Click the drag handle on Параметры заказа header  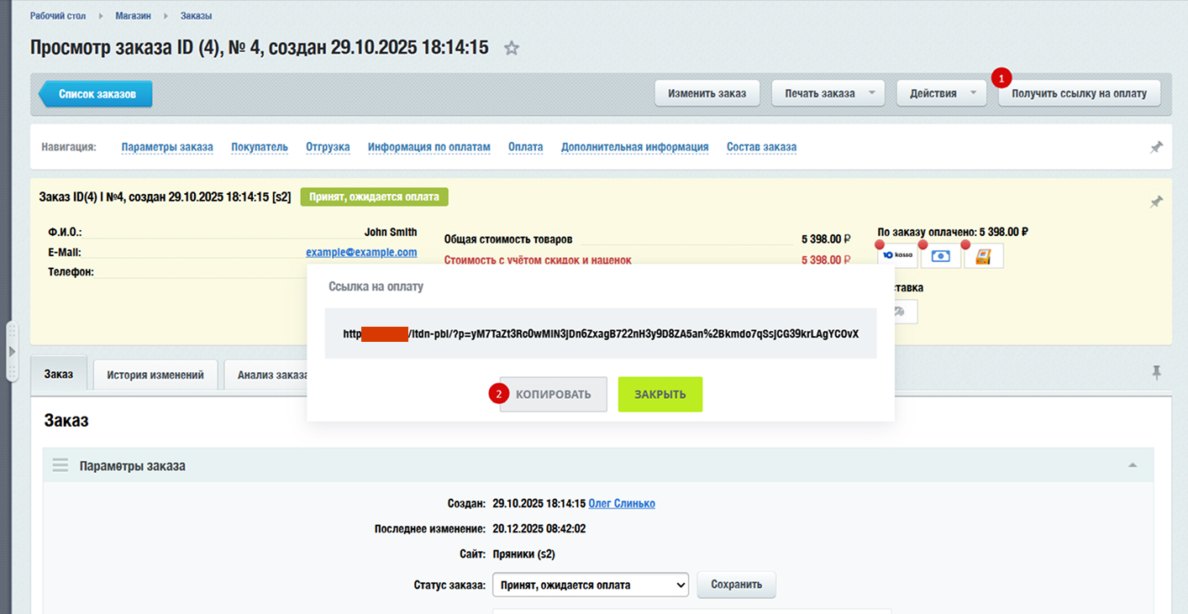(60, 464)
